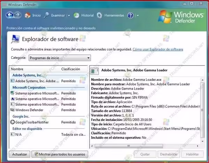Select the Microsoft Corporation group header
Image resolution: width=209 pixels, height=163 pixels.
[x=29, y=87]
